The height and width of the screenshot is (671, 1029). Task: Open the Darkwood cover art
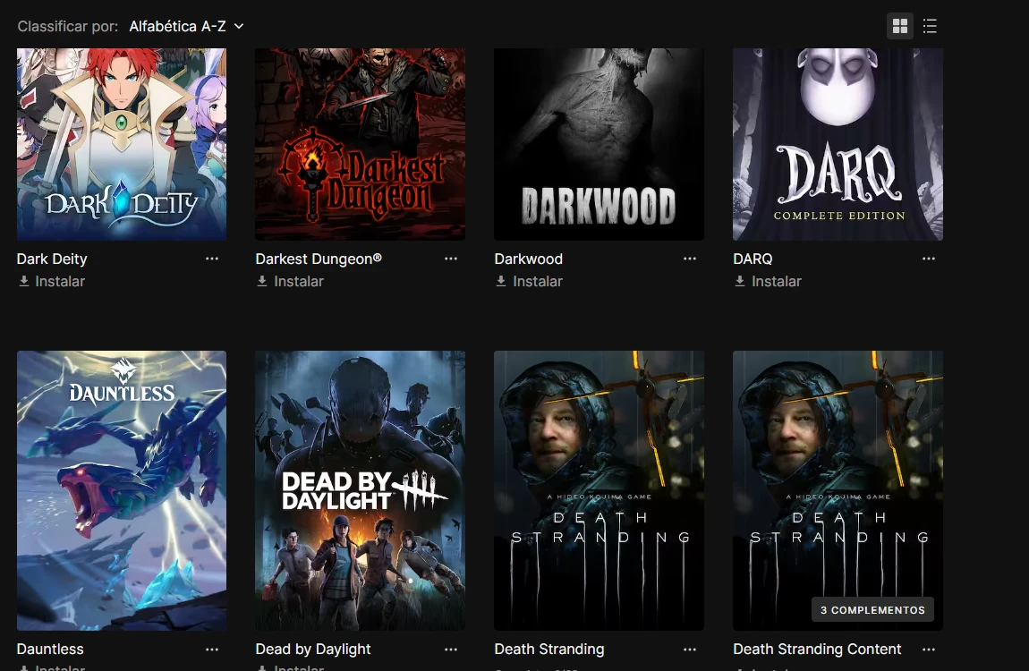point(600,144)
